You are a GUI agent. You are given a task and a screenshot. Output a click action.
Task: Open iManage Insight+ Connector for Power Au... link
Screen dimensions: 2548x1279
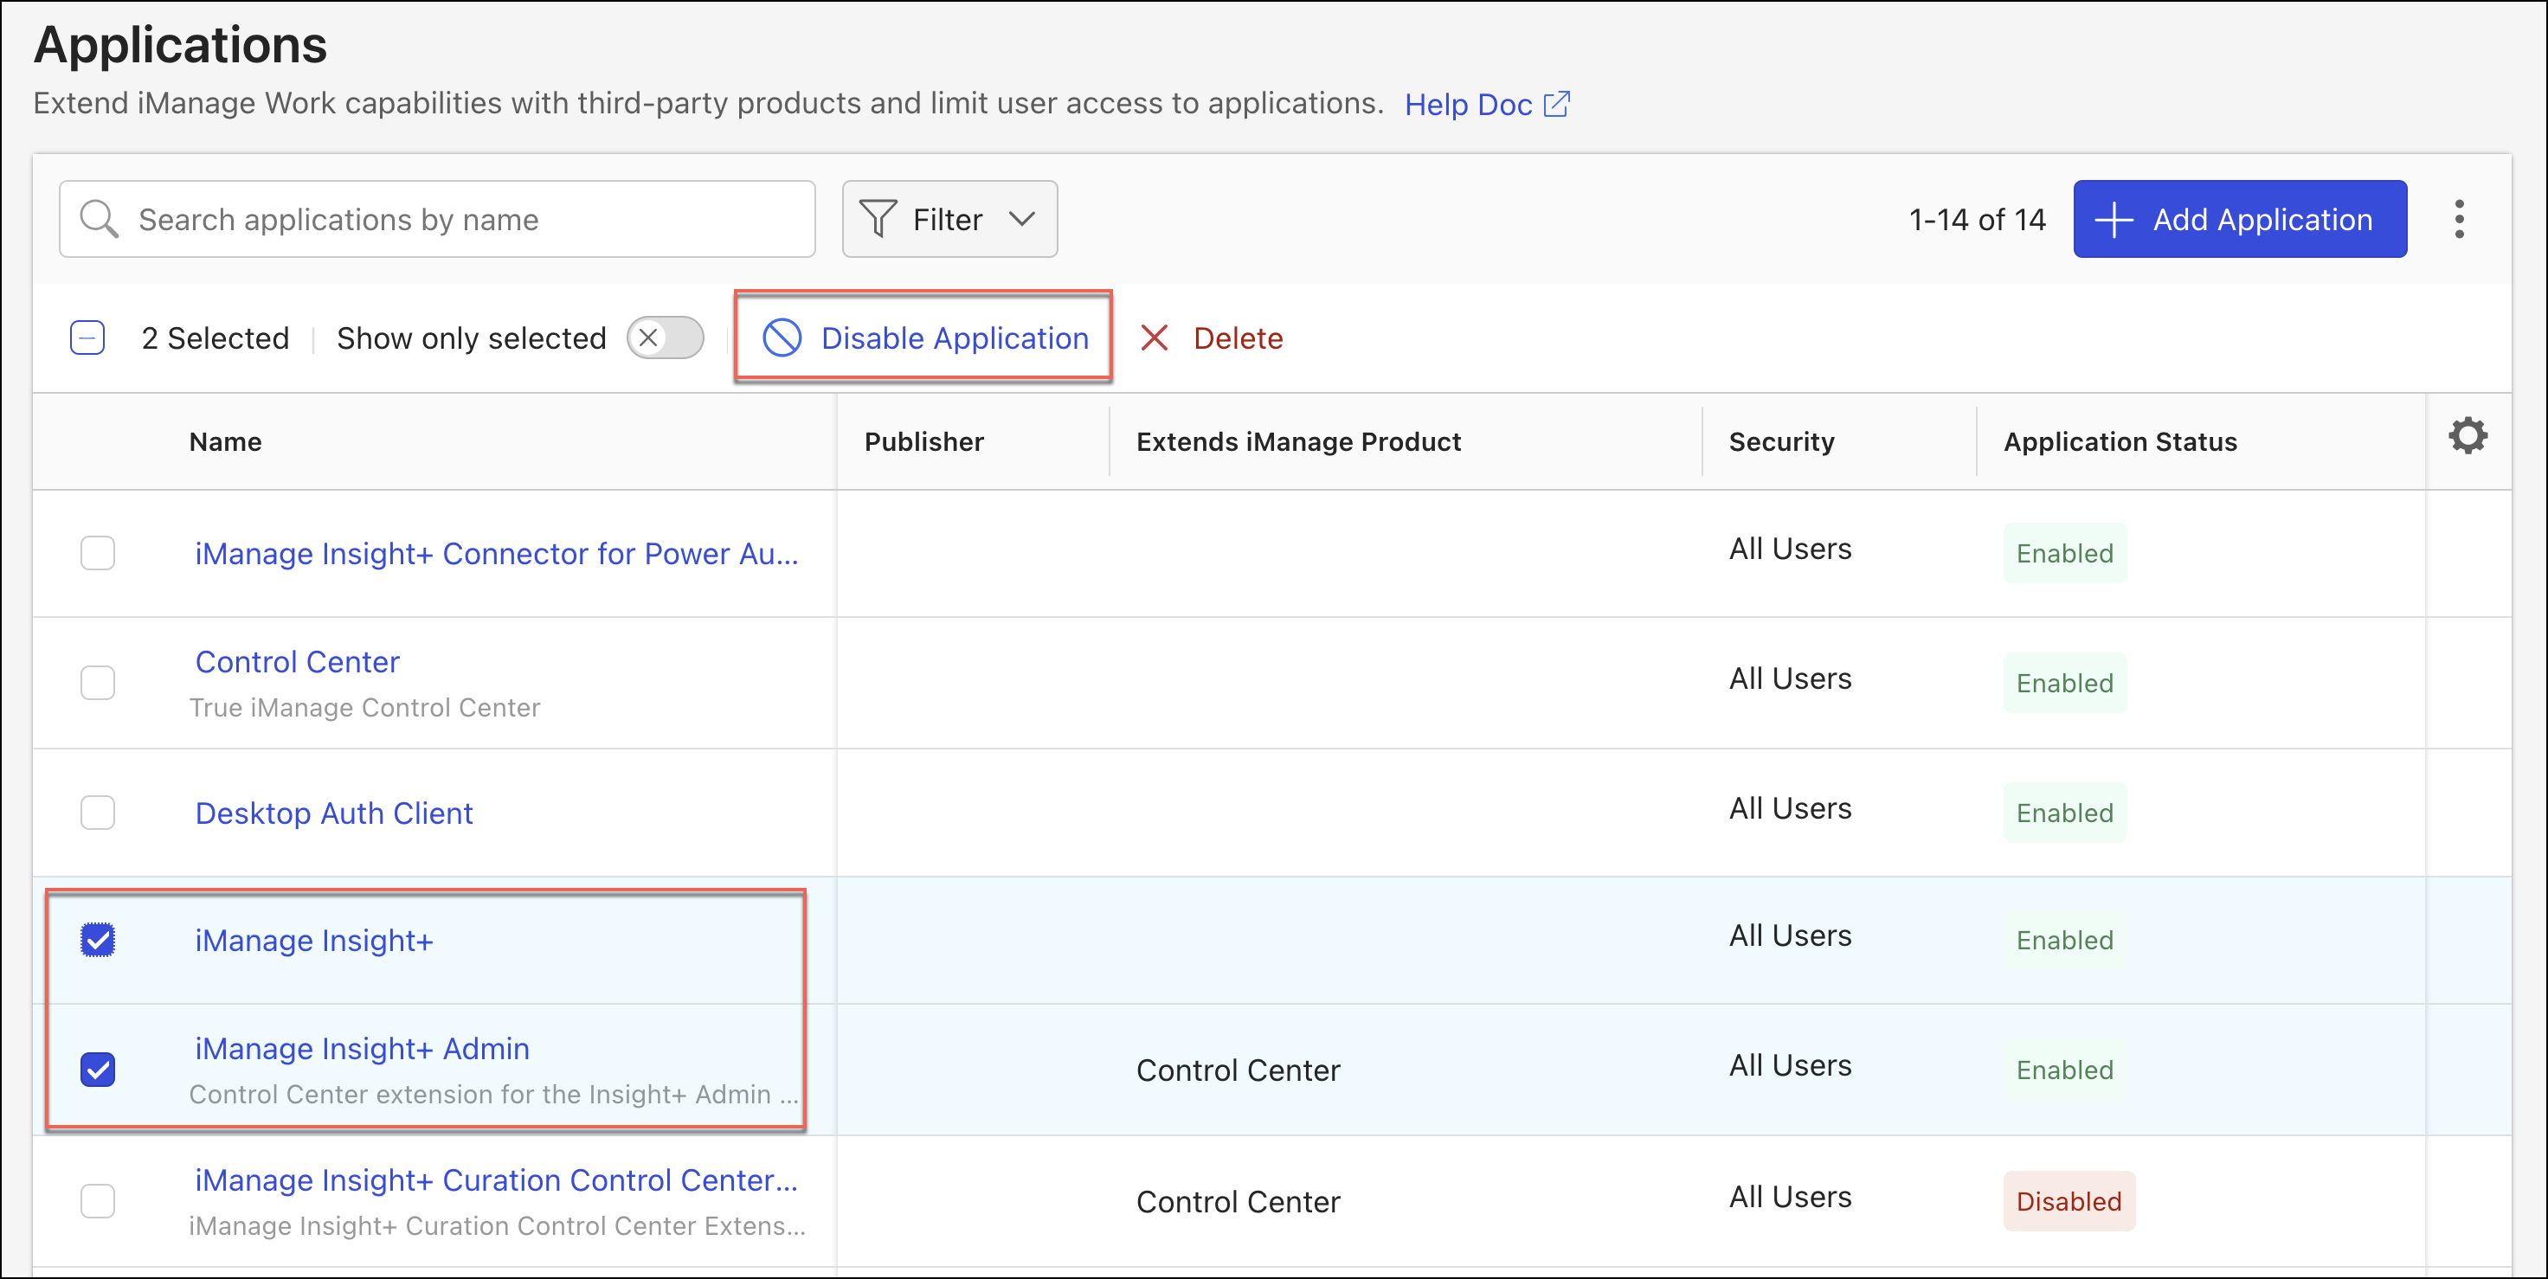497,553
